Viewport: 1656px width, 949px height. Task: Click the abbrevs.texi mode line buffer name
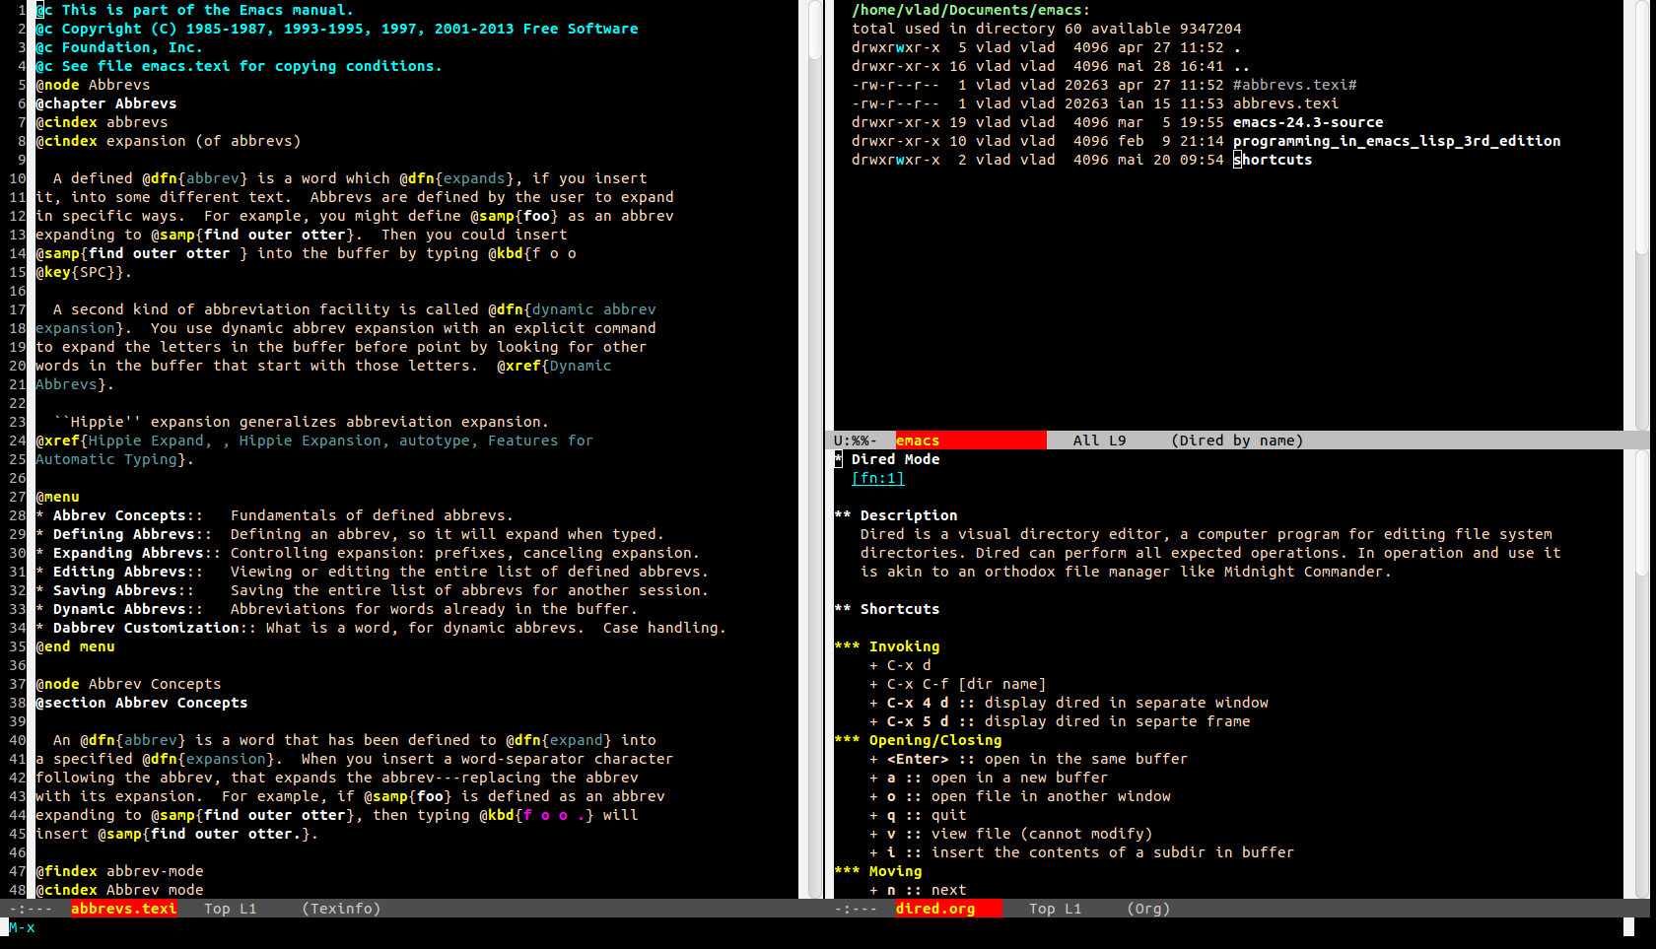pos(123,909)
